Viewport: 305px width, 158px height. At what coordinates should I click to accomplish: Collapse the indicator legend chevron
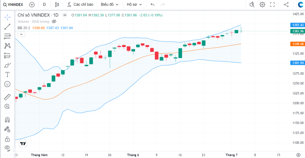21,34
